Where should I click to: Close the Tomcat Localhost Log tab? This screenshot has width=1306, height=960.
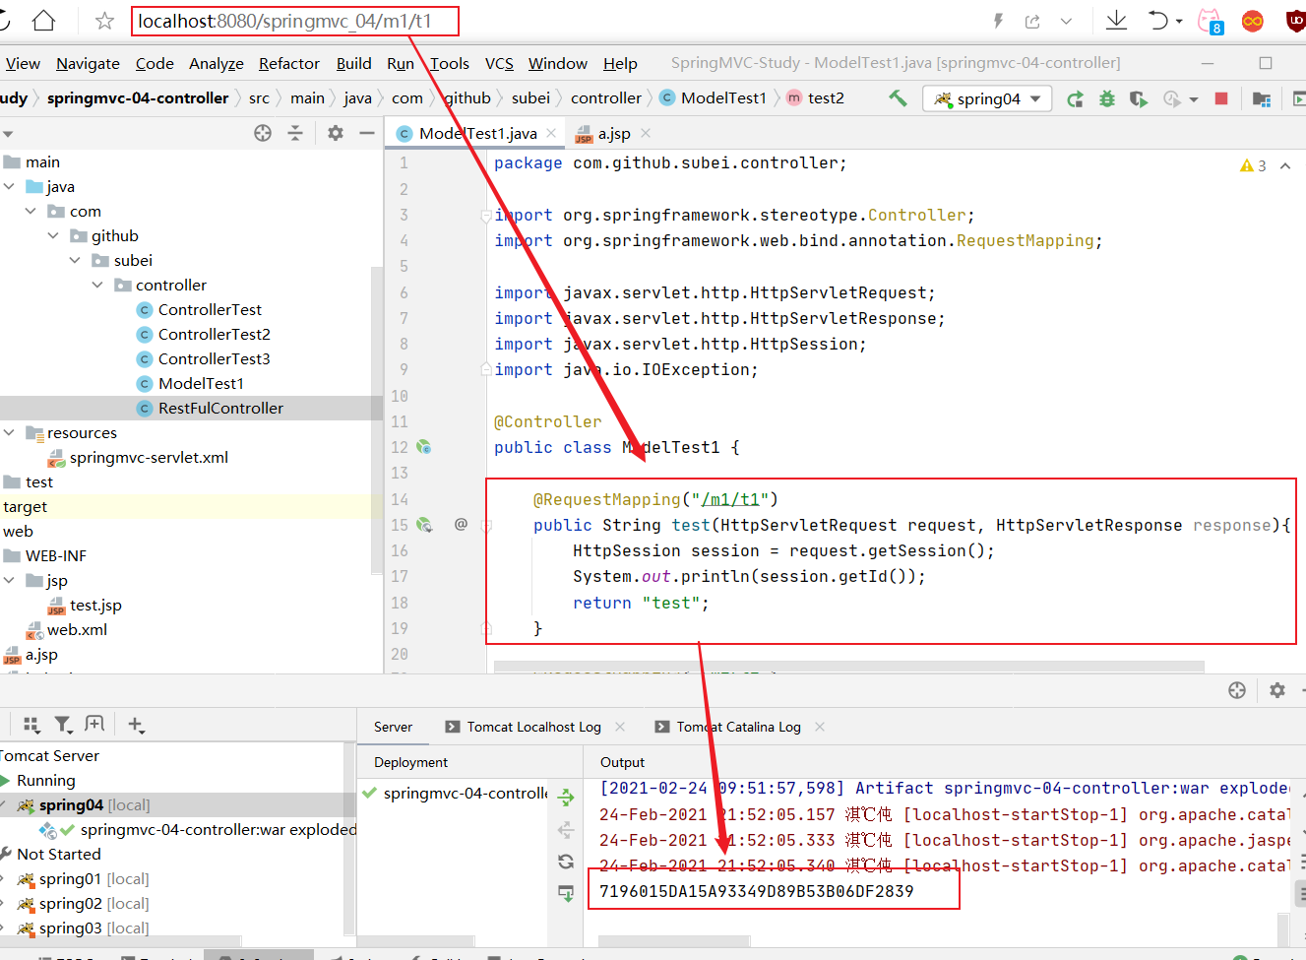[620, 727]
